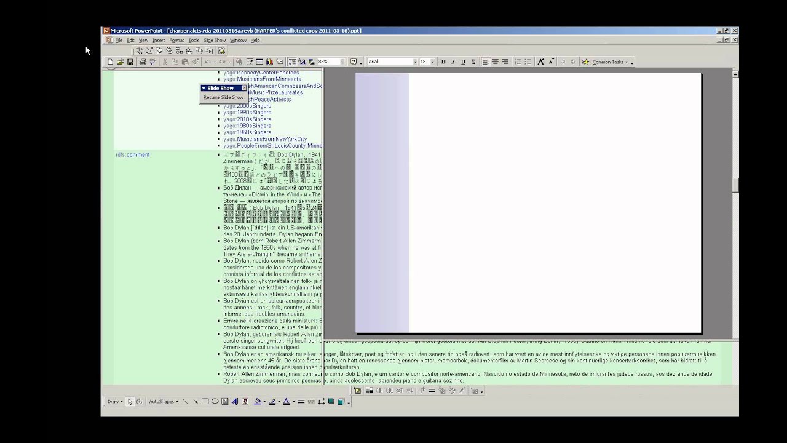Open the zoom percentage dropdown
The image size is (787, 443).
point(342,62)
